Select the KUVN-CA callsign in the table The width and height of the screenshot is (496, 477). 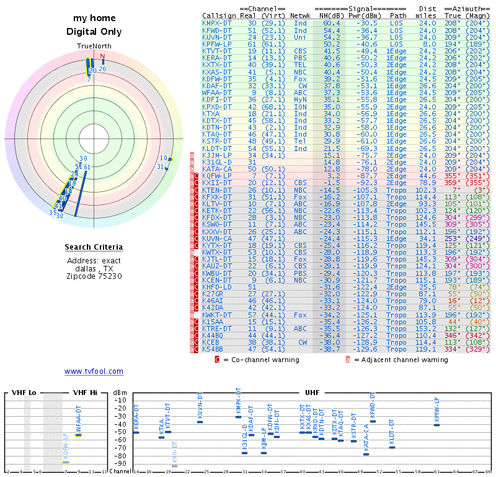[x=217, y=238]
